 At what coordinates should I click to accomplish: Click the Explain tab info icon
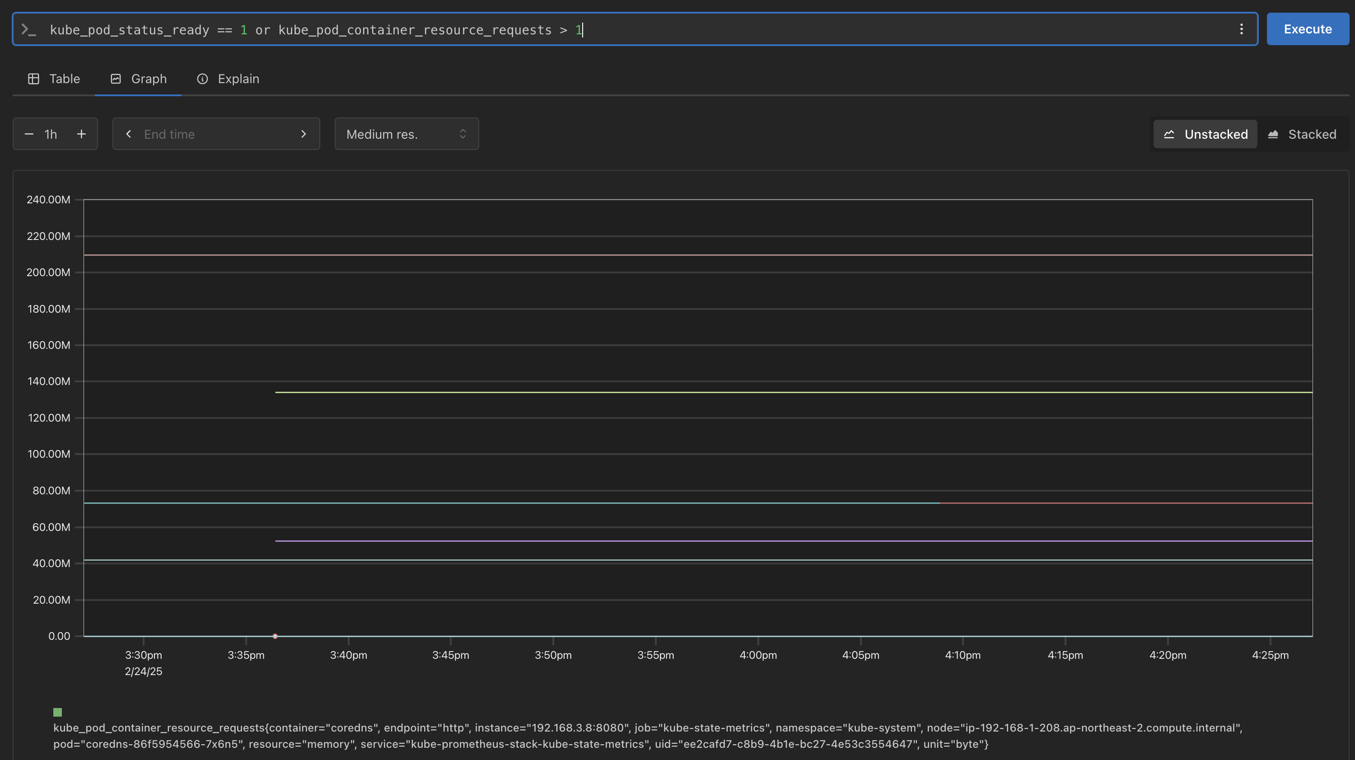202,79
